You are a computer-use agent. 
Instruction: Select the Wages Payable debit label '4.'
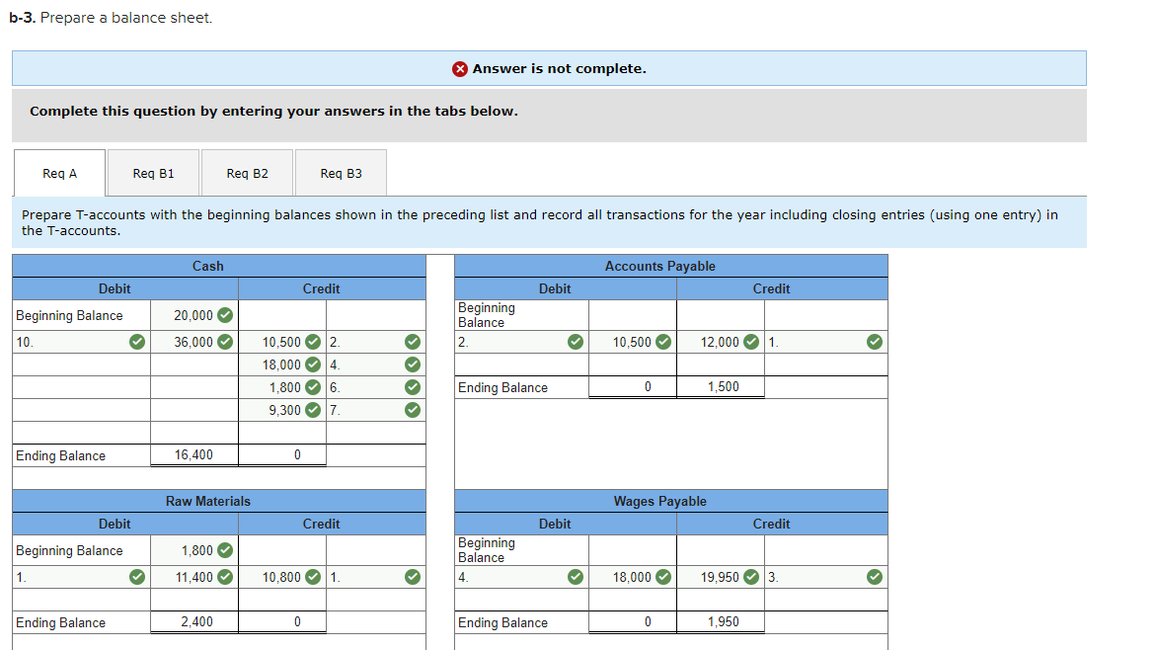pos(521,577)
